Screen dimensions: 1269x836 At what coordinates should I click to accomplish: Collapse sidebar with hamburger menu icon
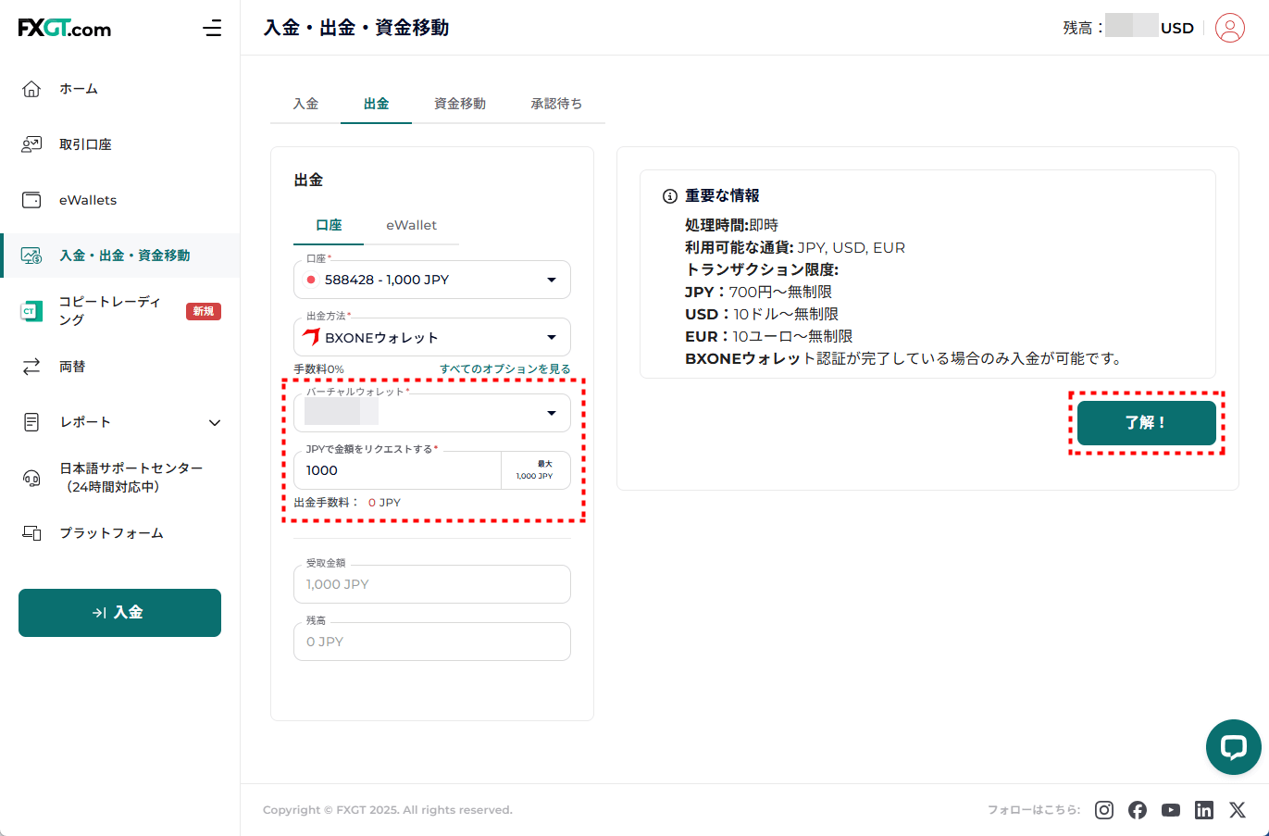pyautogui.click(x=212, y=28)
